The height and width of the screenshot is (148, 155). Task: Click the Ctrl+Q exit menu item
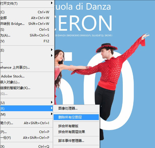point(27,146)
